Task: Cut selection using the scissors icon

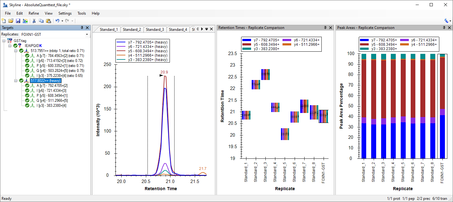Action: [x=34, y=21]
